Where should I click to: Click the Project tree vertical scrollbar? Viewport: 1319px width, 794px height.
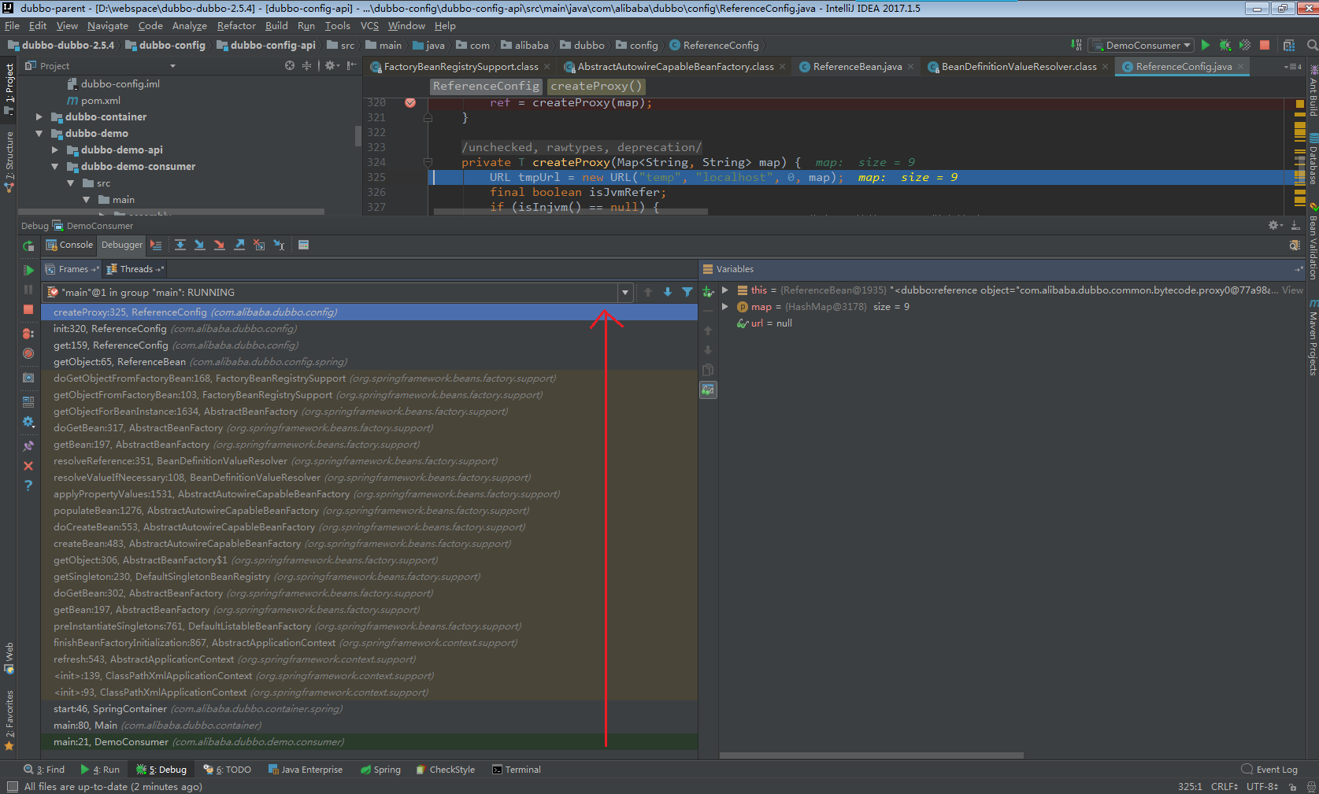[x=358, y=135]
